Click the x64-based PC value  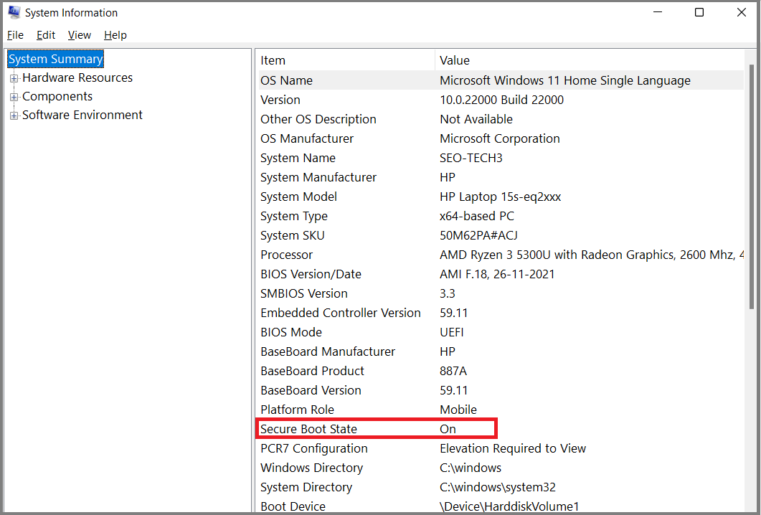pos(476,216)
